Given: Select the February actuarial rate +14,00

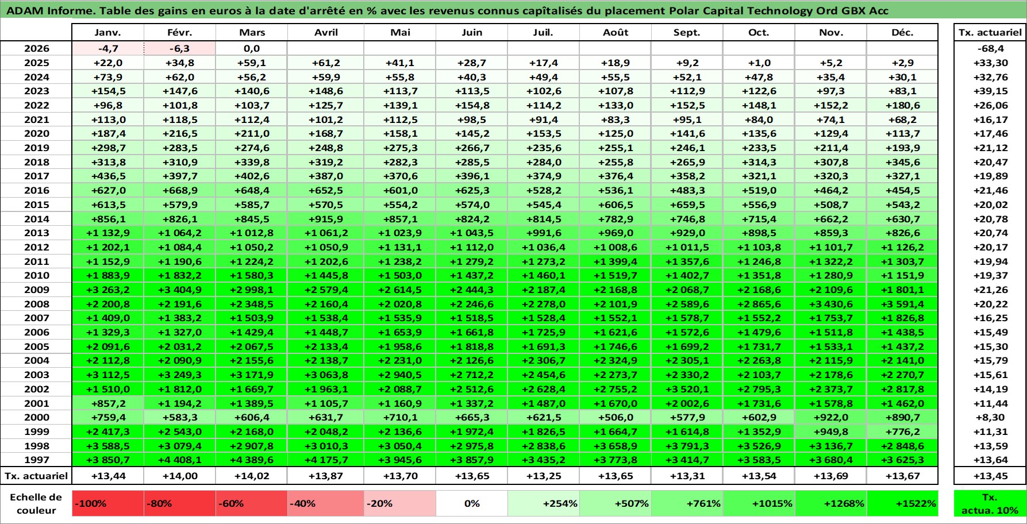Looking at the screenshot, I should point(180,476).
